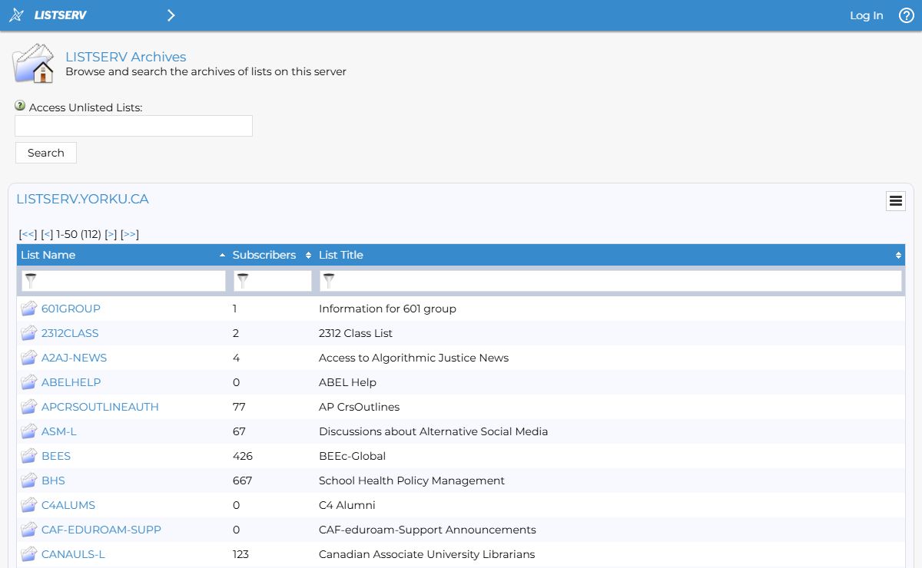
Task: Click the ASM-L folder icon
Action: click(29, 431)
